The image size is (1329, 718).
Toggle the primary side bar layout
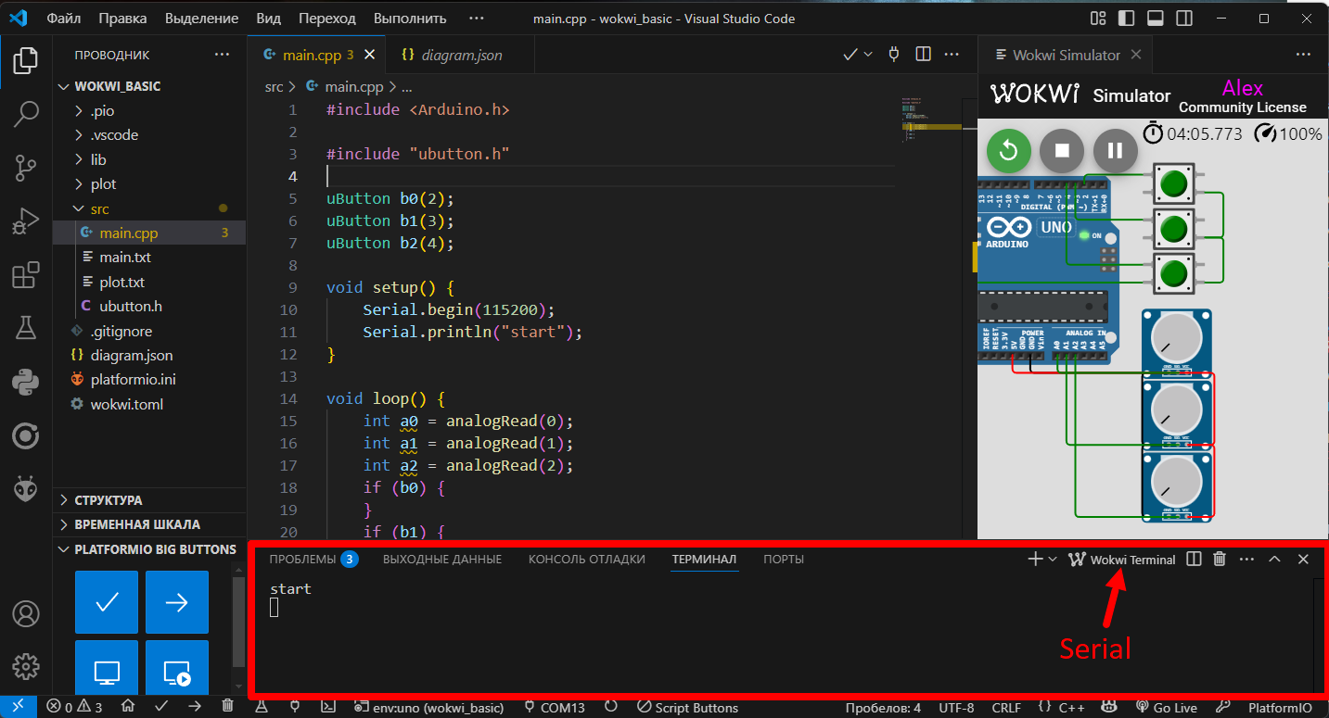pos(1127,19)
